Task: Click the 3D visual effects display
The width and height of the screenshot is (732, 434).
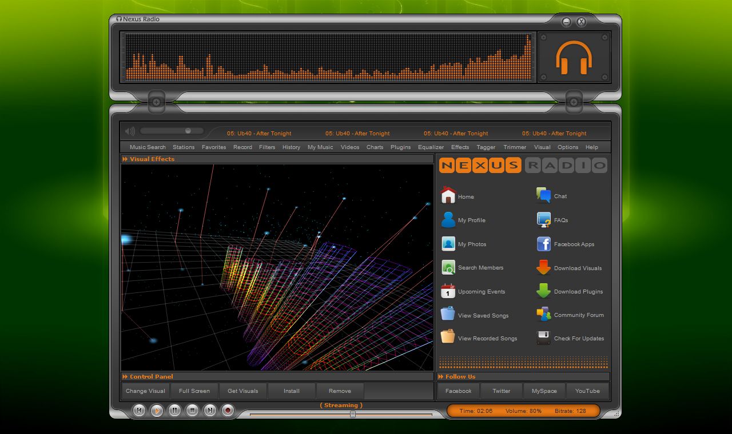Action: pyautogui.click(x=277, y=267)
